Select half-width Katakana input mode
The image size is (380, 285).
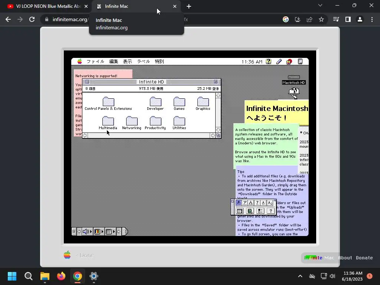coord(258,203)
